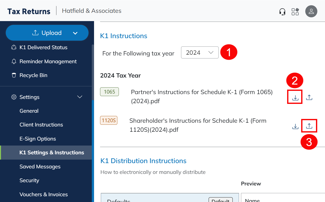Click the Recycle Bin trash icon

tap(14, 75)
